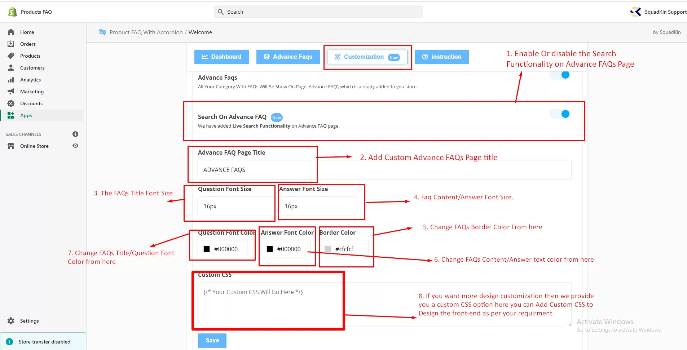Select the Customization tab
This screenshot has width=687, height=350.
367,57
